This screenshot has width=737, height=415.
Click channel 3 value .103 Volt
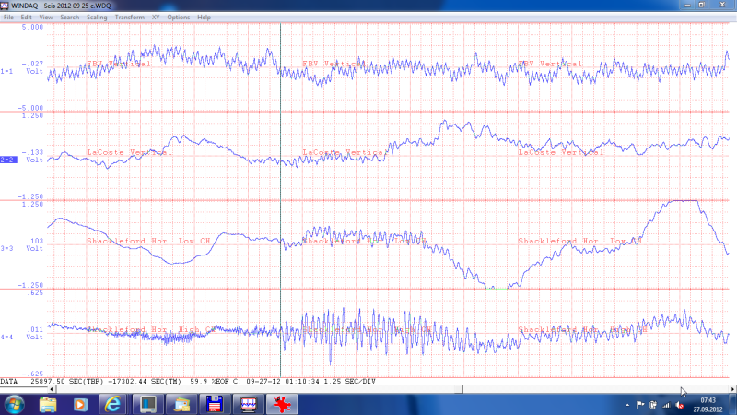(34, 244)
